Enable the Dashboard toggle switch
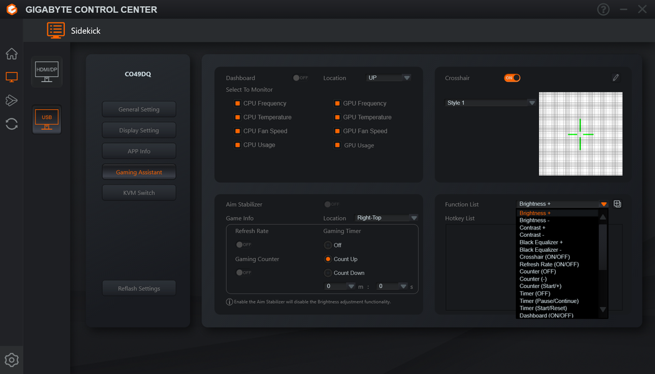Viewport: 655px width, 374px height. pos(300,78)
